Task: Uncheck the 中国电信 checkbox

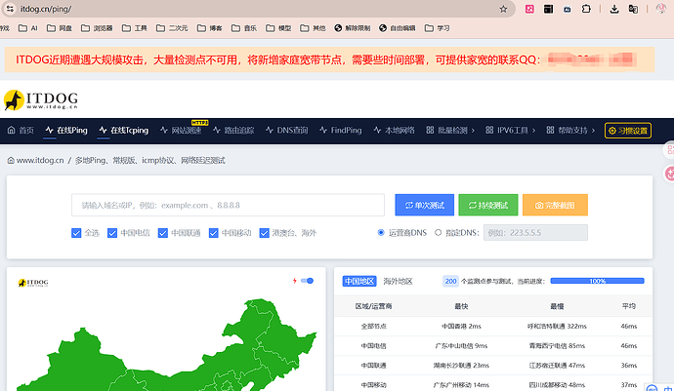Action: 112,233
